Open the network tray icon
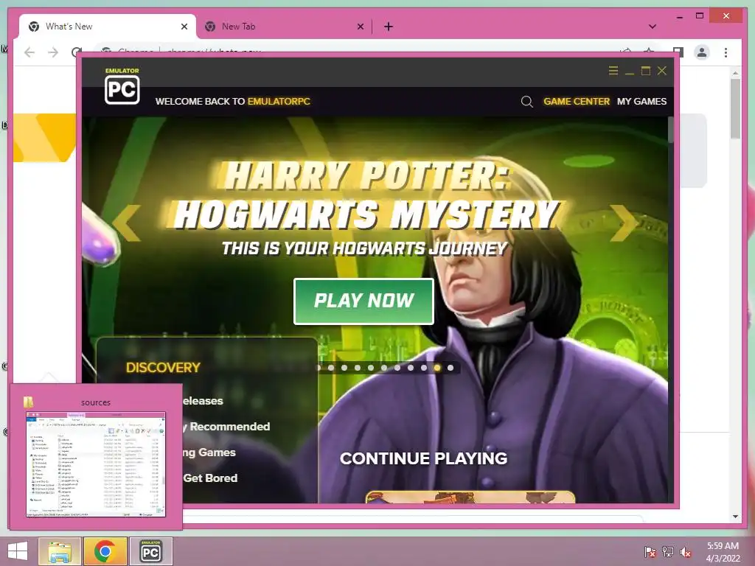 click(668, 551)
